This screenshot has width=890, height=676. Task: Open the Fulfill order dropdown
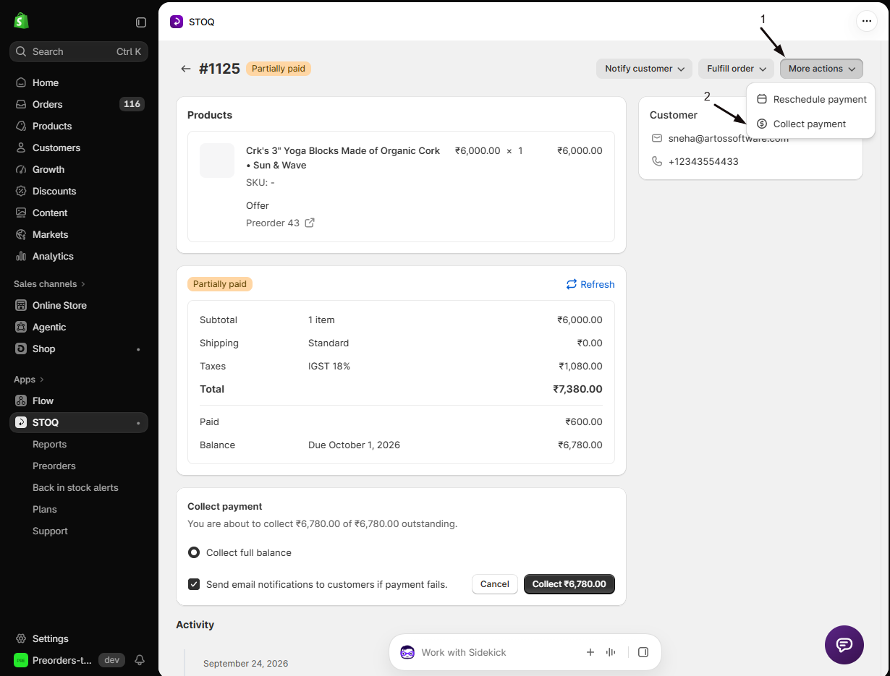click(737, 69)
